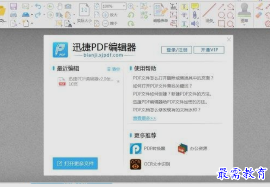
Task: Remove the recent file entry with the x
Action: (118, 81)
